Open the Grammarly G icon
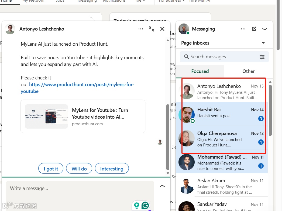The height and width of the screenshot is (211, 282). (x=145, y=205)
